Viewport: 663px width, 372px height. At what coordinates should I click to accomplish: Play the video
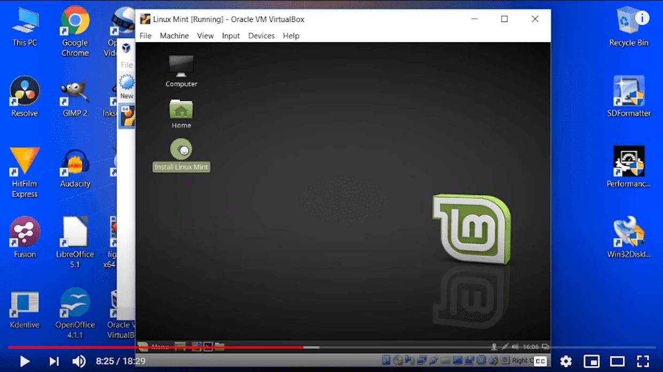24,361
